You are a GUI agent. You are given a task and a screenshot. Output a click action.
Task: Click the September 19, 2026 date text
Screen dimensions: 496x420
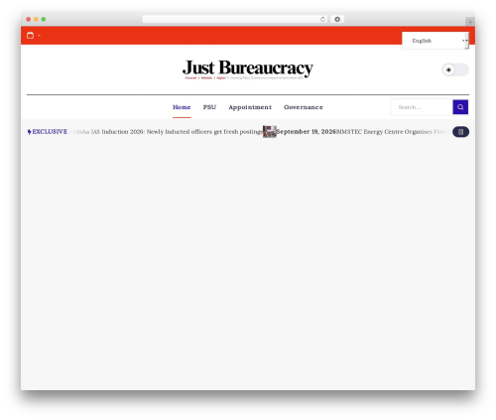(307, 132)
